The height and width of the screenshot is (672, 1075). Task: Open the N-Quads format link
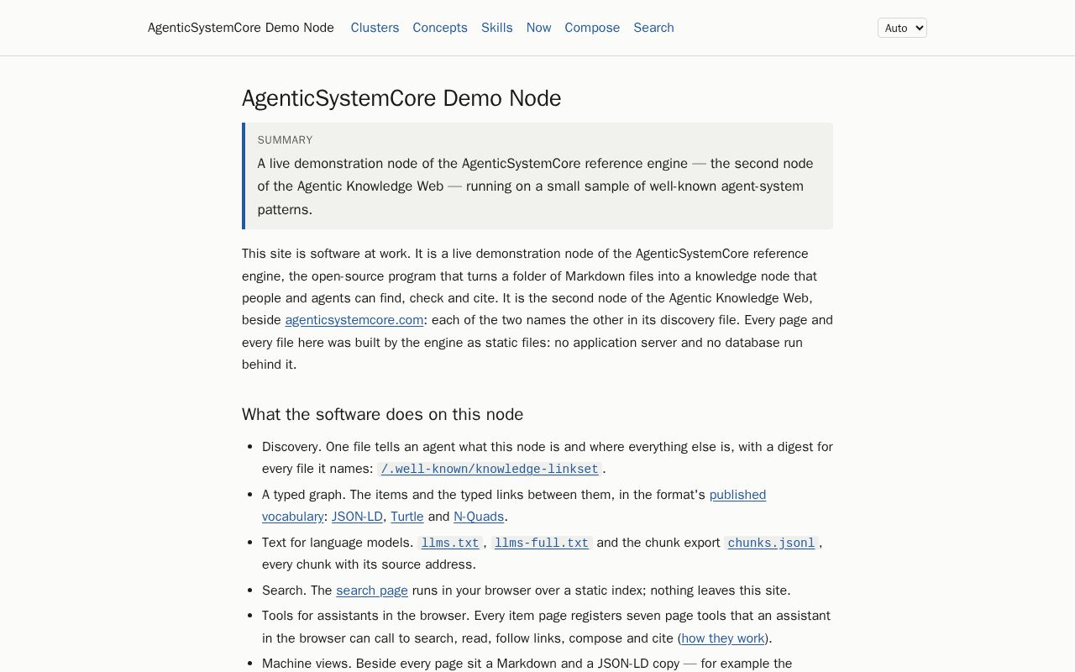(x=479, y=517)
